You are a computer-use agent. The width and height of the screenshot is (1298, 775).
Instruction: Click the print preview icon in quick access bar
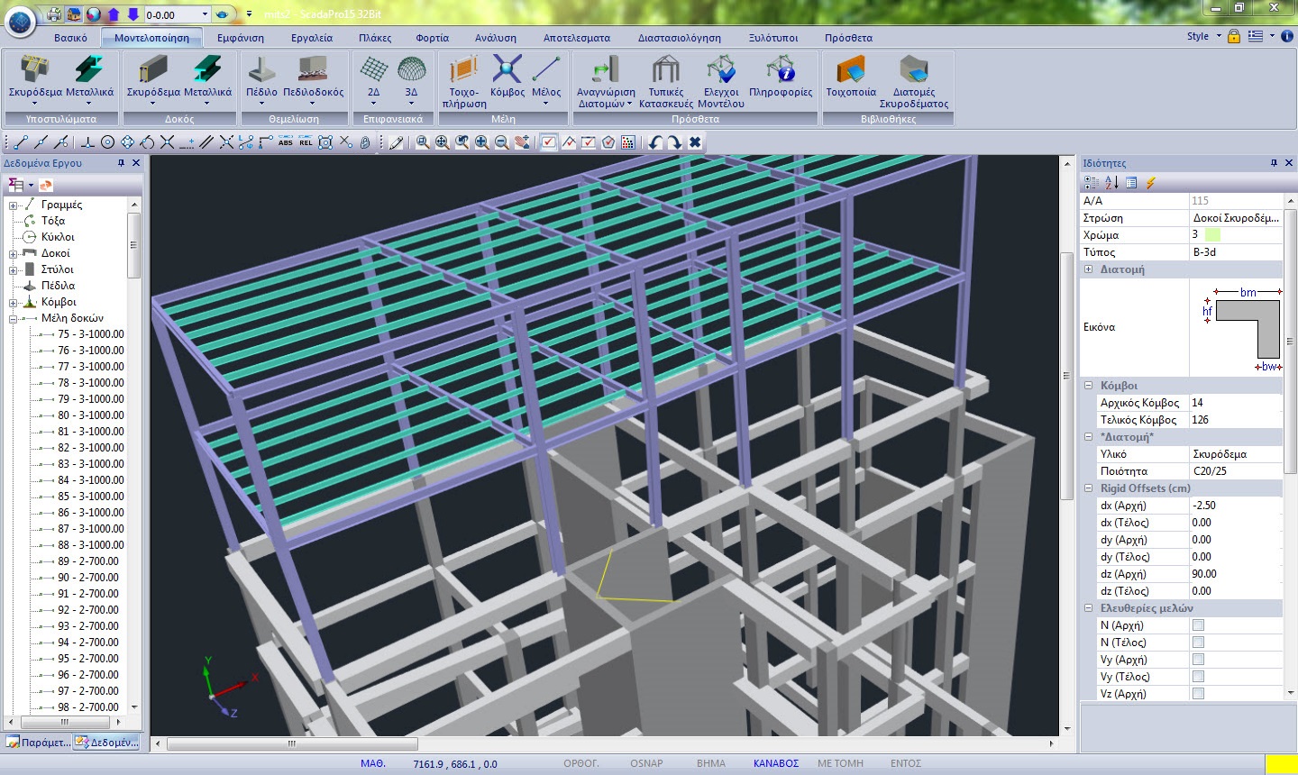click(55, 14)
